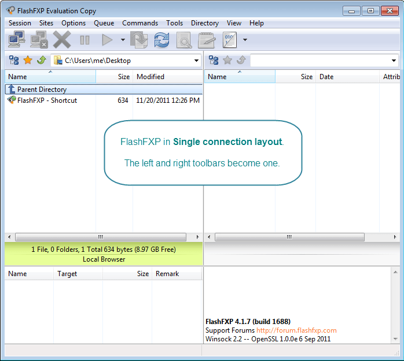Viewport: 404px width, 361px height.
Task: Click the Disconnect toolbar icon
Action: click(x=39, y=39)
